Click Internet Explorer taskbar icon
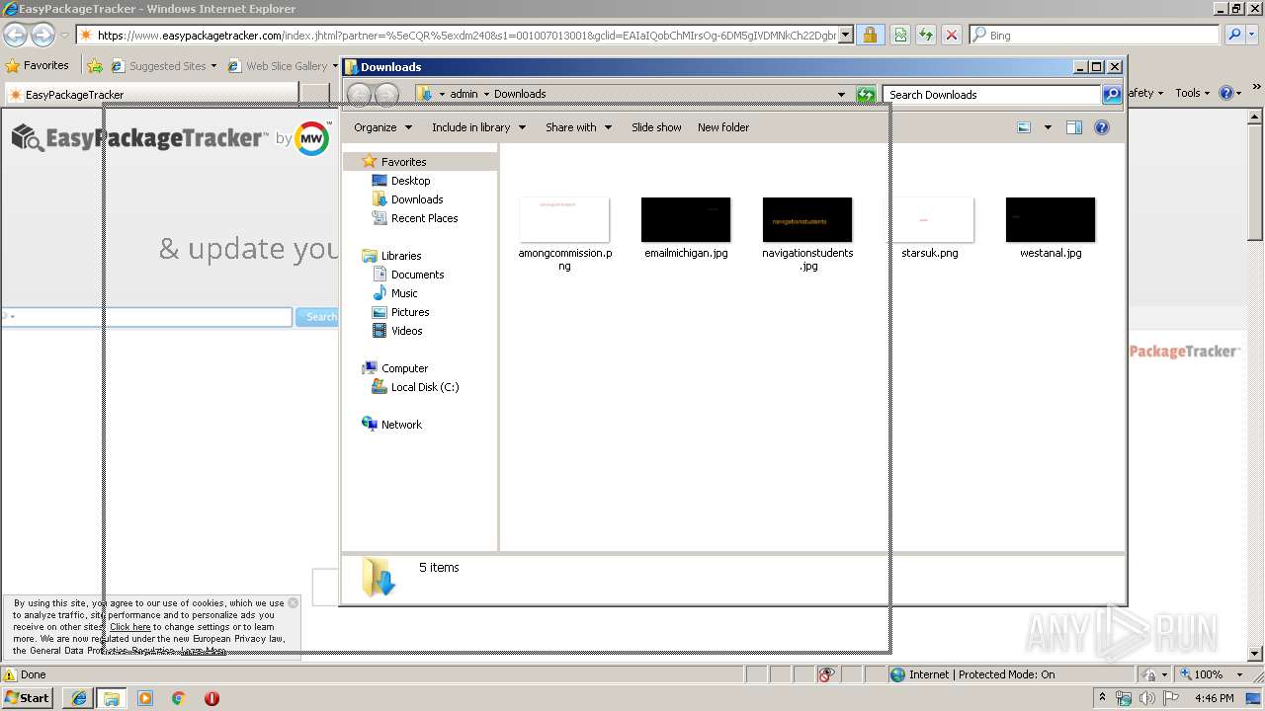This screenshot has width=1265, height=711. point(78,698)
